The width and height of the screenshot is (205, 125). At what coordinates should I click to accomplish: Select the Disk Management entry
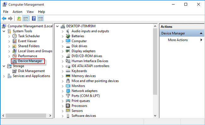(x=31, y=71)
